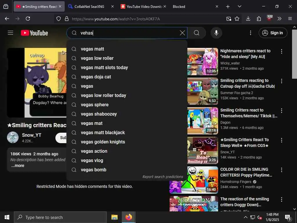Open the Firefox application menu

290,19
